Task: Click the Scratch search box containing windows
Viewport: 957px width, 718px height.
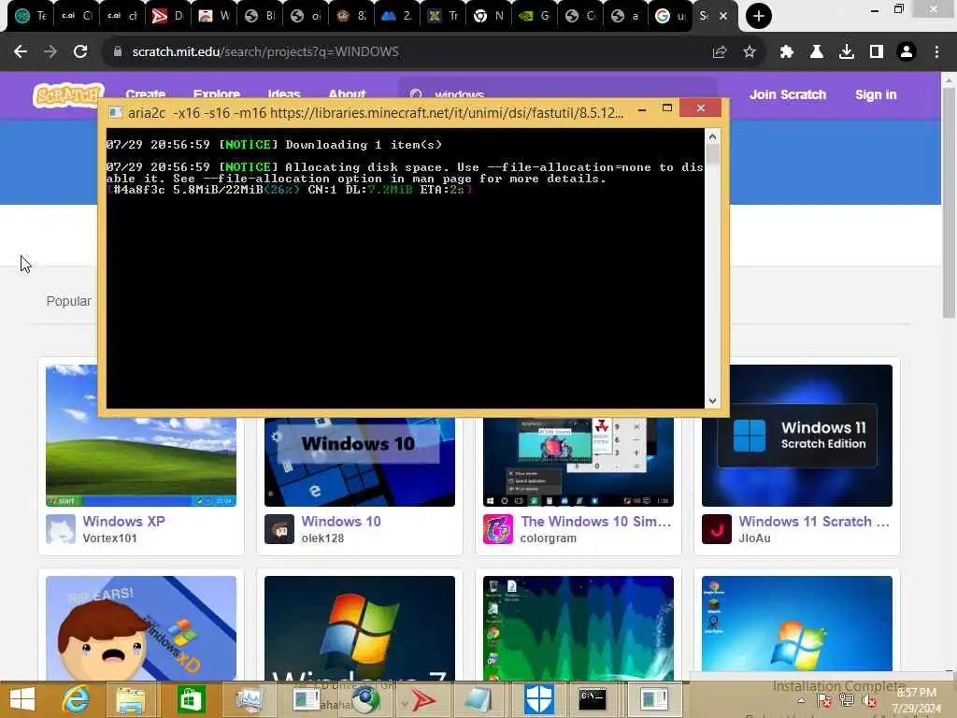Action: pos(557,89)
